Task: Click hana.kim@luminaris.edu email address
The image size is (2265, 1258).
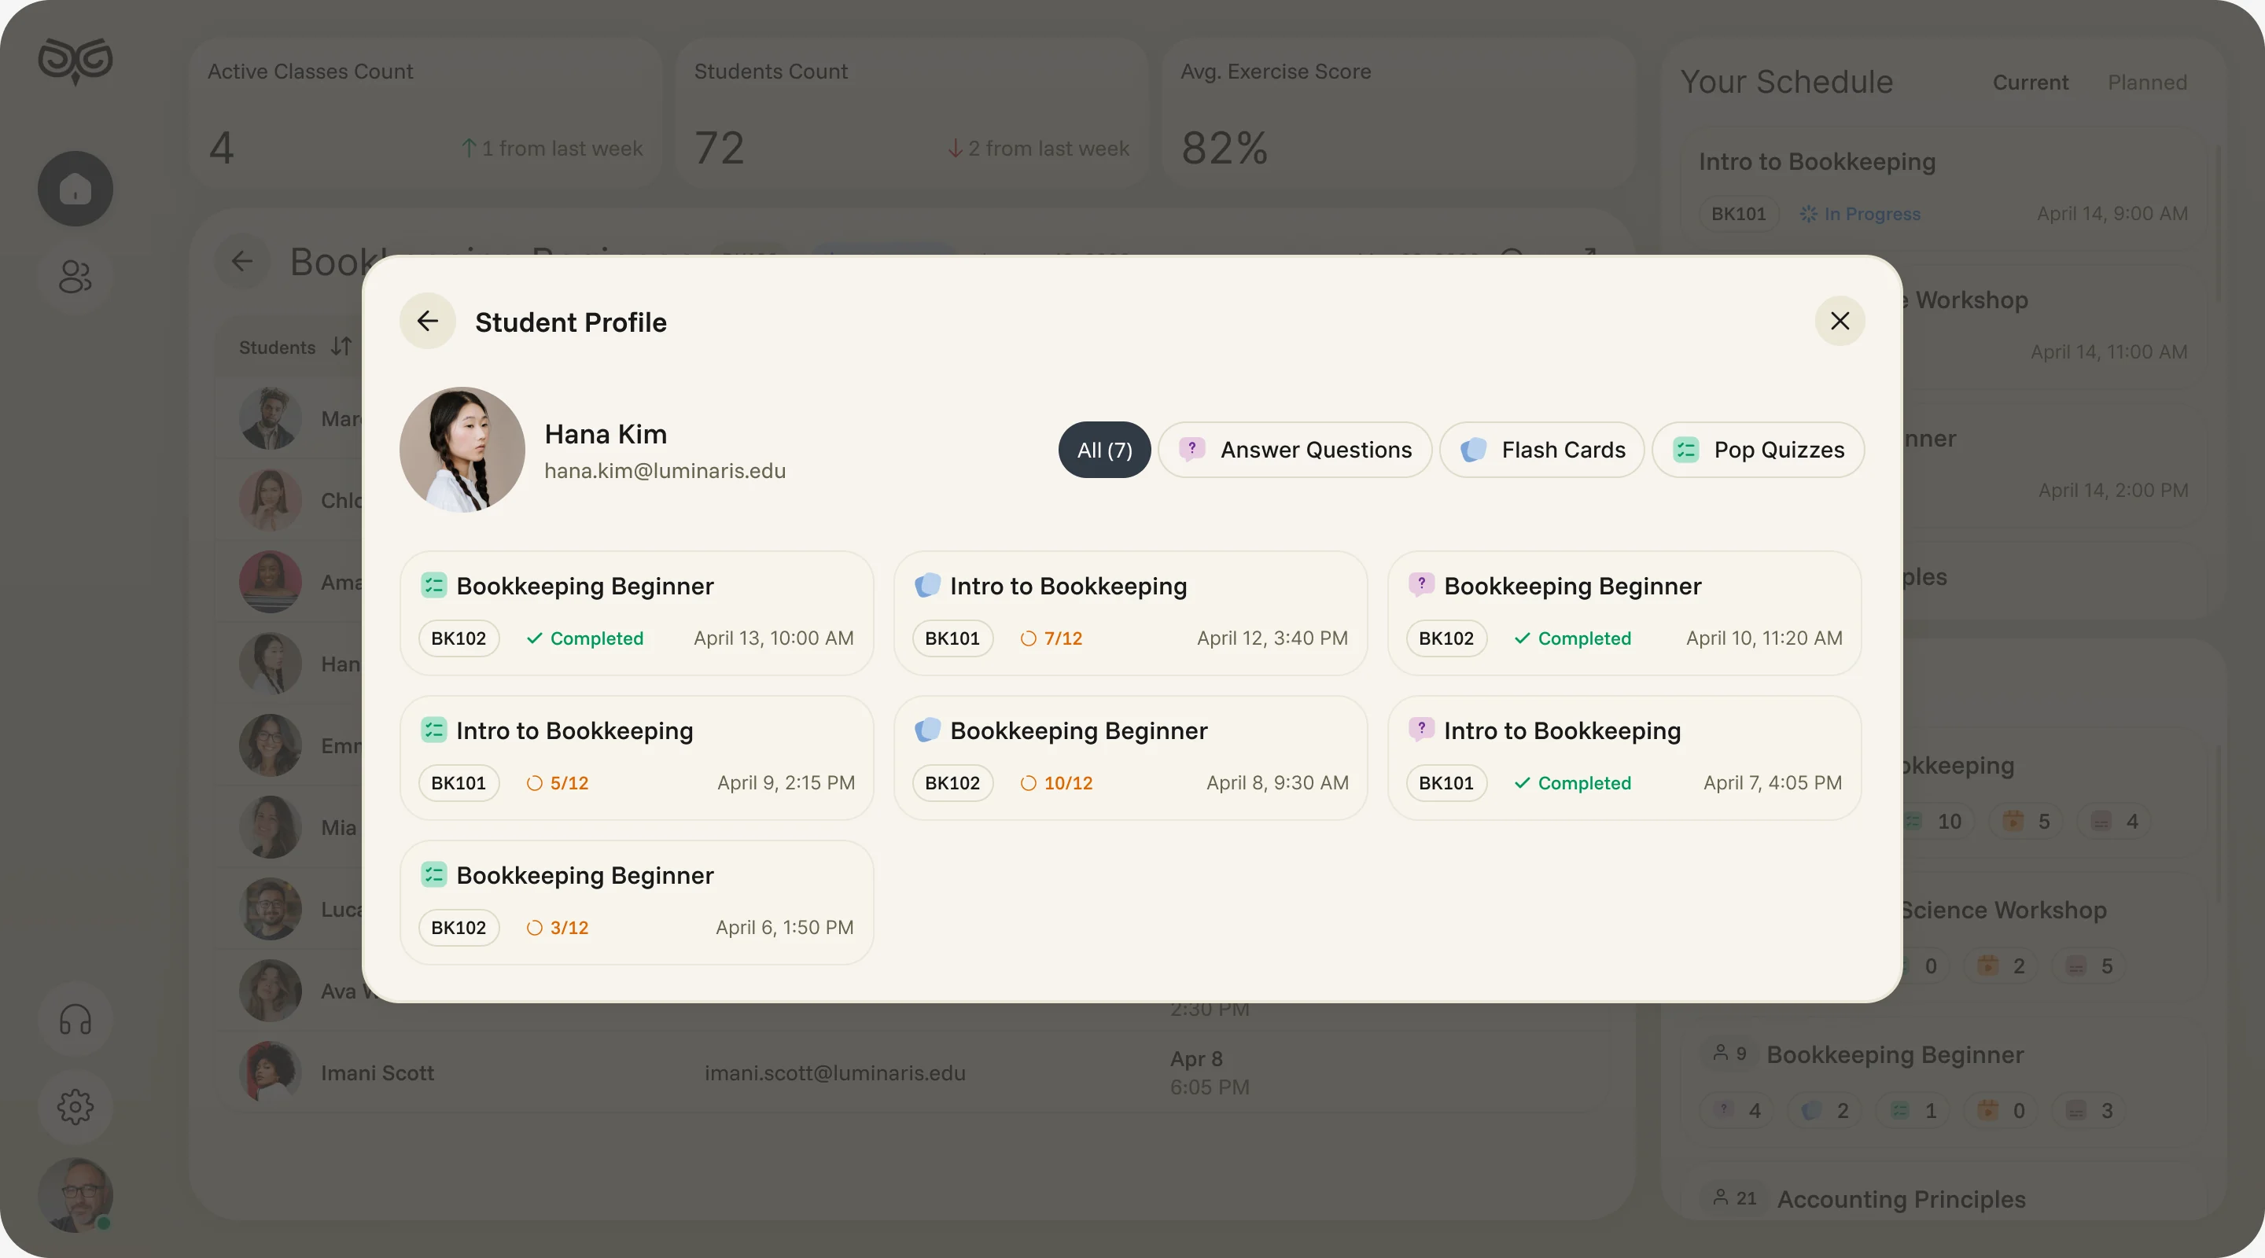Action: 665,470
